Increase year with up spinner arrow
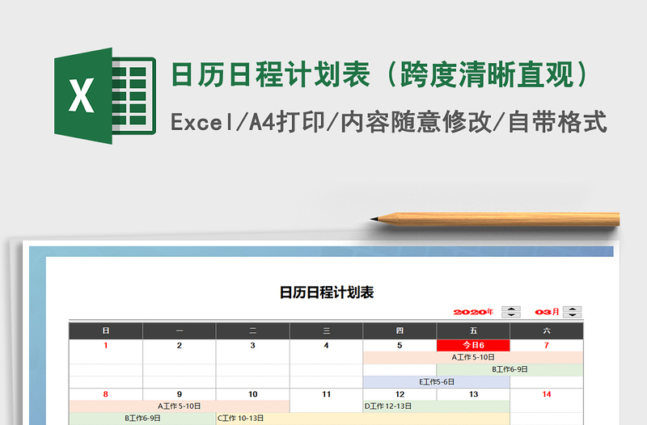 [511, 309]
